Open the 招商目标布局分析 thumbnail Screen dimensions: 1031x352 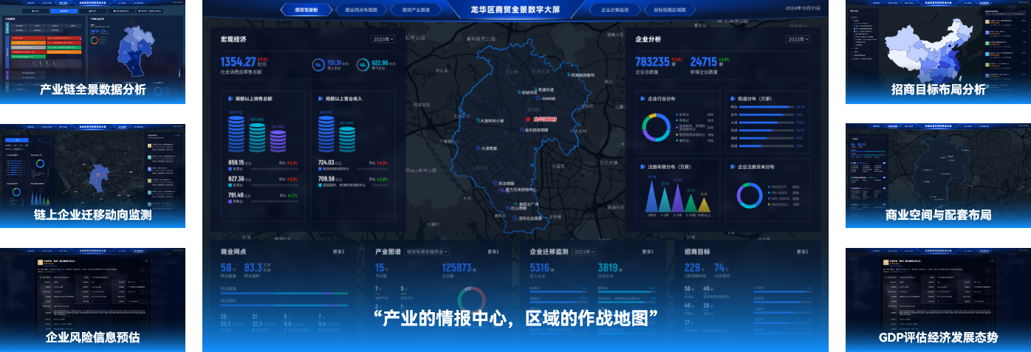[938, 50]
